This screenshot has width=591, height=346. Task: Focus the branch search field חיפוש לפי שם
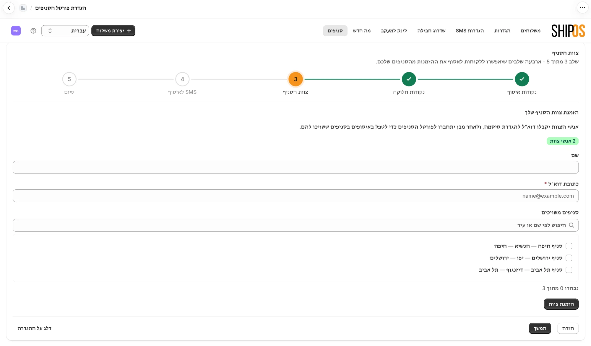tap(295, 225)
